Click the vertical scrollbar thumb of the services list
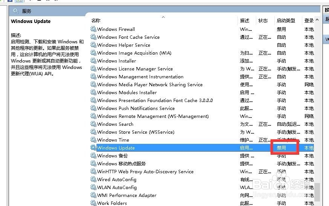The image size is (329, 206). pyautogui.click(x=317, y=192)
